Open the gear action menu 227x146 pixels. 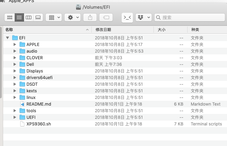point(73,17)
